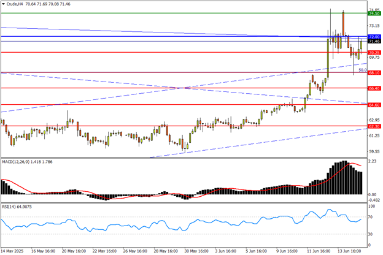The height and width of the screenshot is (255, 383).
Task: Select the red 66.40 level label
Action: (374, 89)
